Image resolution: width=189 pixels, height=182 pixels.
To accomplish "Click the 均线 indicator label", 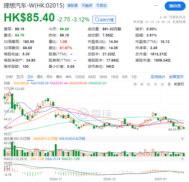I will click(7, 83).
